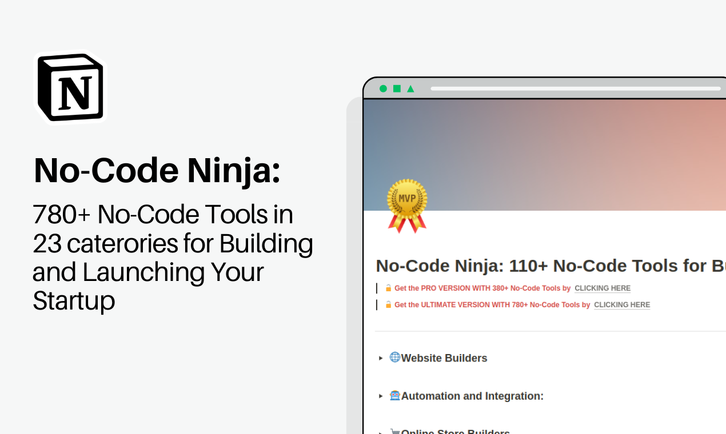The image size is (726, 434).
Task: Click the robot icon beside Automation and Integration
Action: pos(395,395)
